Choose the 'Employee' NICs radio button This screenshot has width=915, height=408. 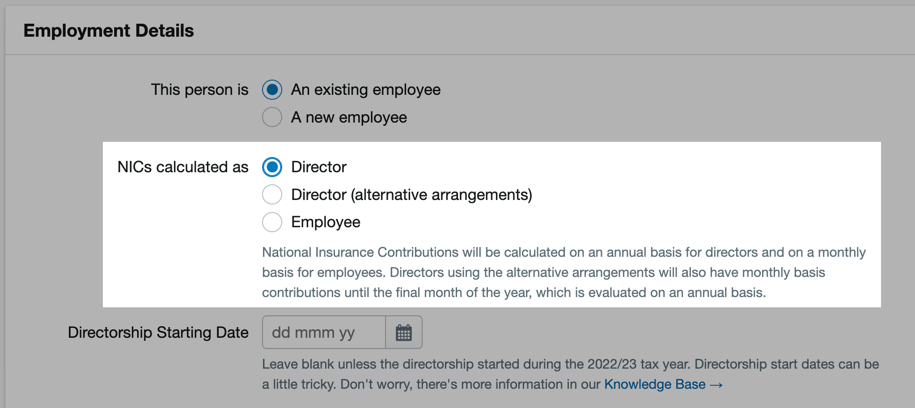pos(272,222)
